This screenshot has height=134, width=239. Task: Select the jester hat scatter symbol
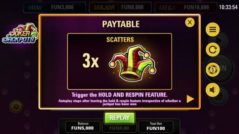tap(132, 63)
